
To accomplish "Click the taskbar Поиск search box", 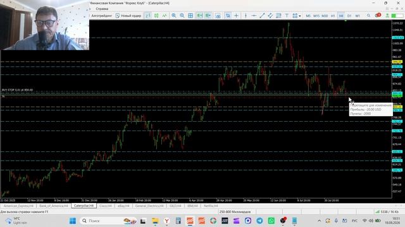I will (x=109, y=221).
